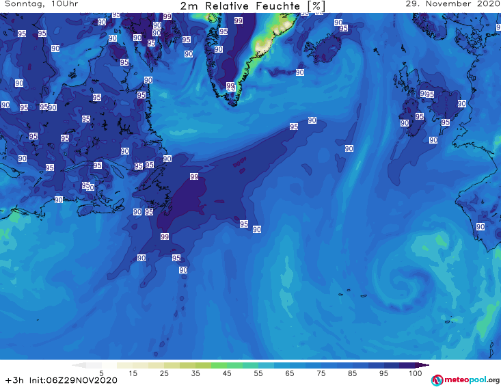The height and width of the screenshot is (387, 501).
Task: Click the pale gray arrow start of the color bar
Action: click(x=79, y=365)
